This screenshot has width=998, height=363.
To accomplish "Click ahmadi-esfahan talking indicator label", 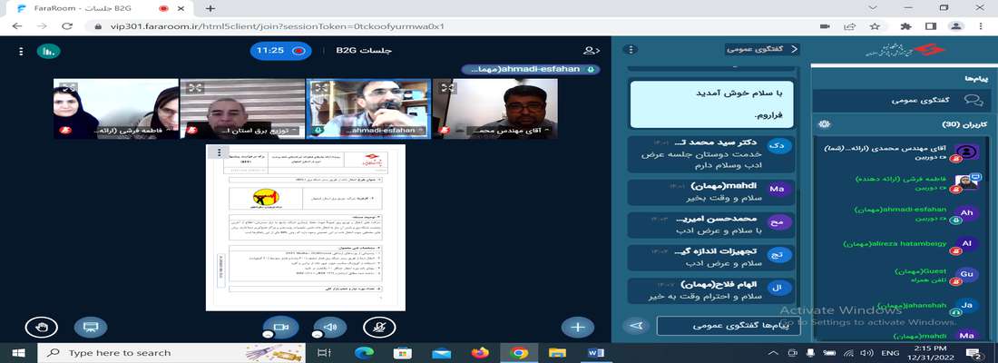I will (x=530, y=69).
